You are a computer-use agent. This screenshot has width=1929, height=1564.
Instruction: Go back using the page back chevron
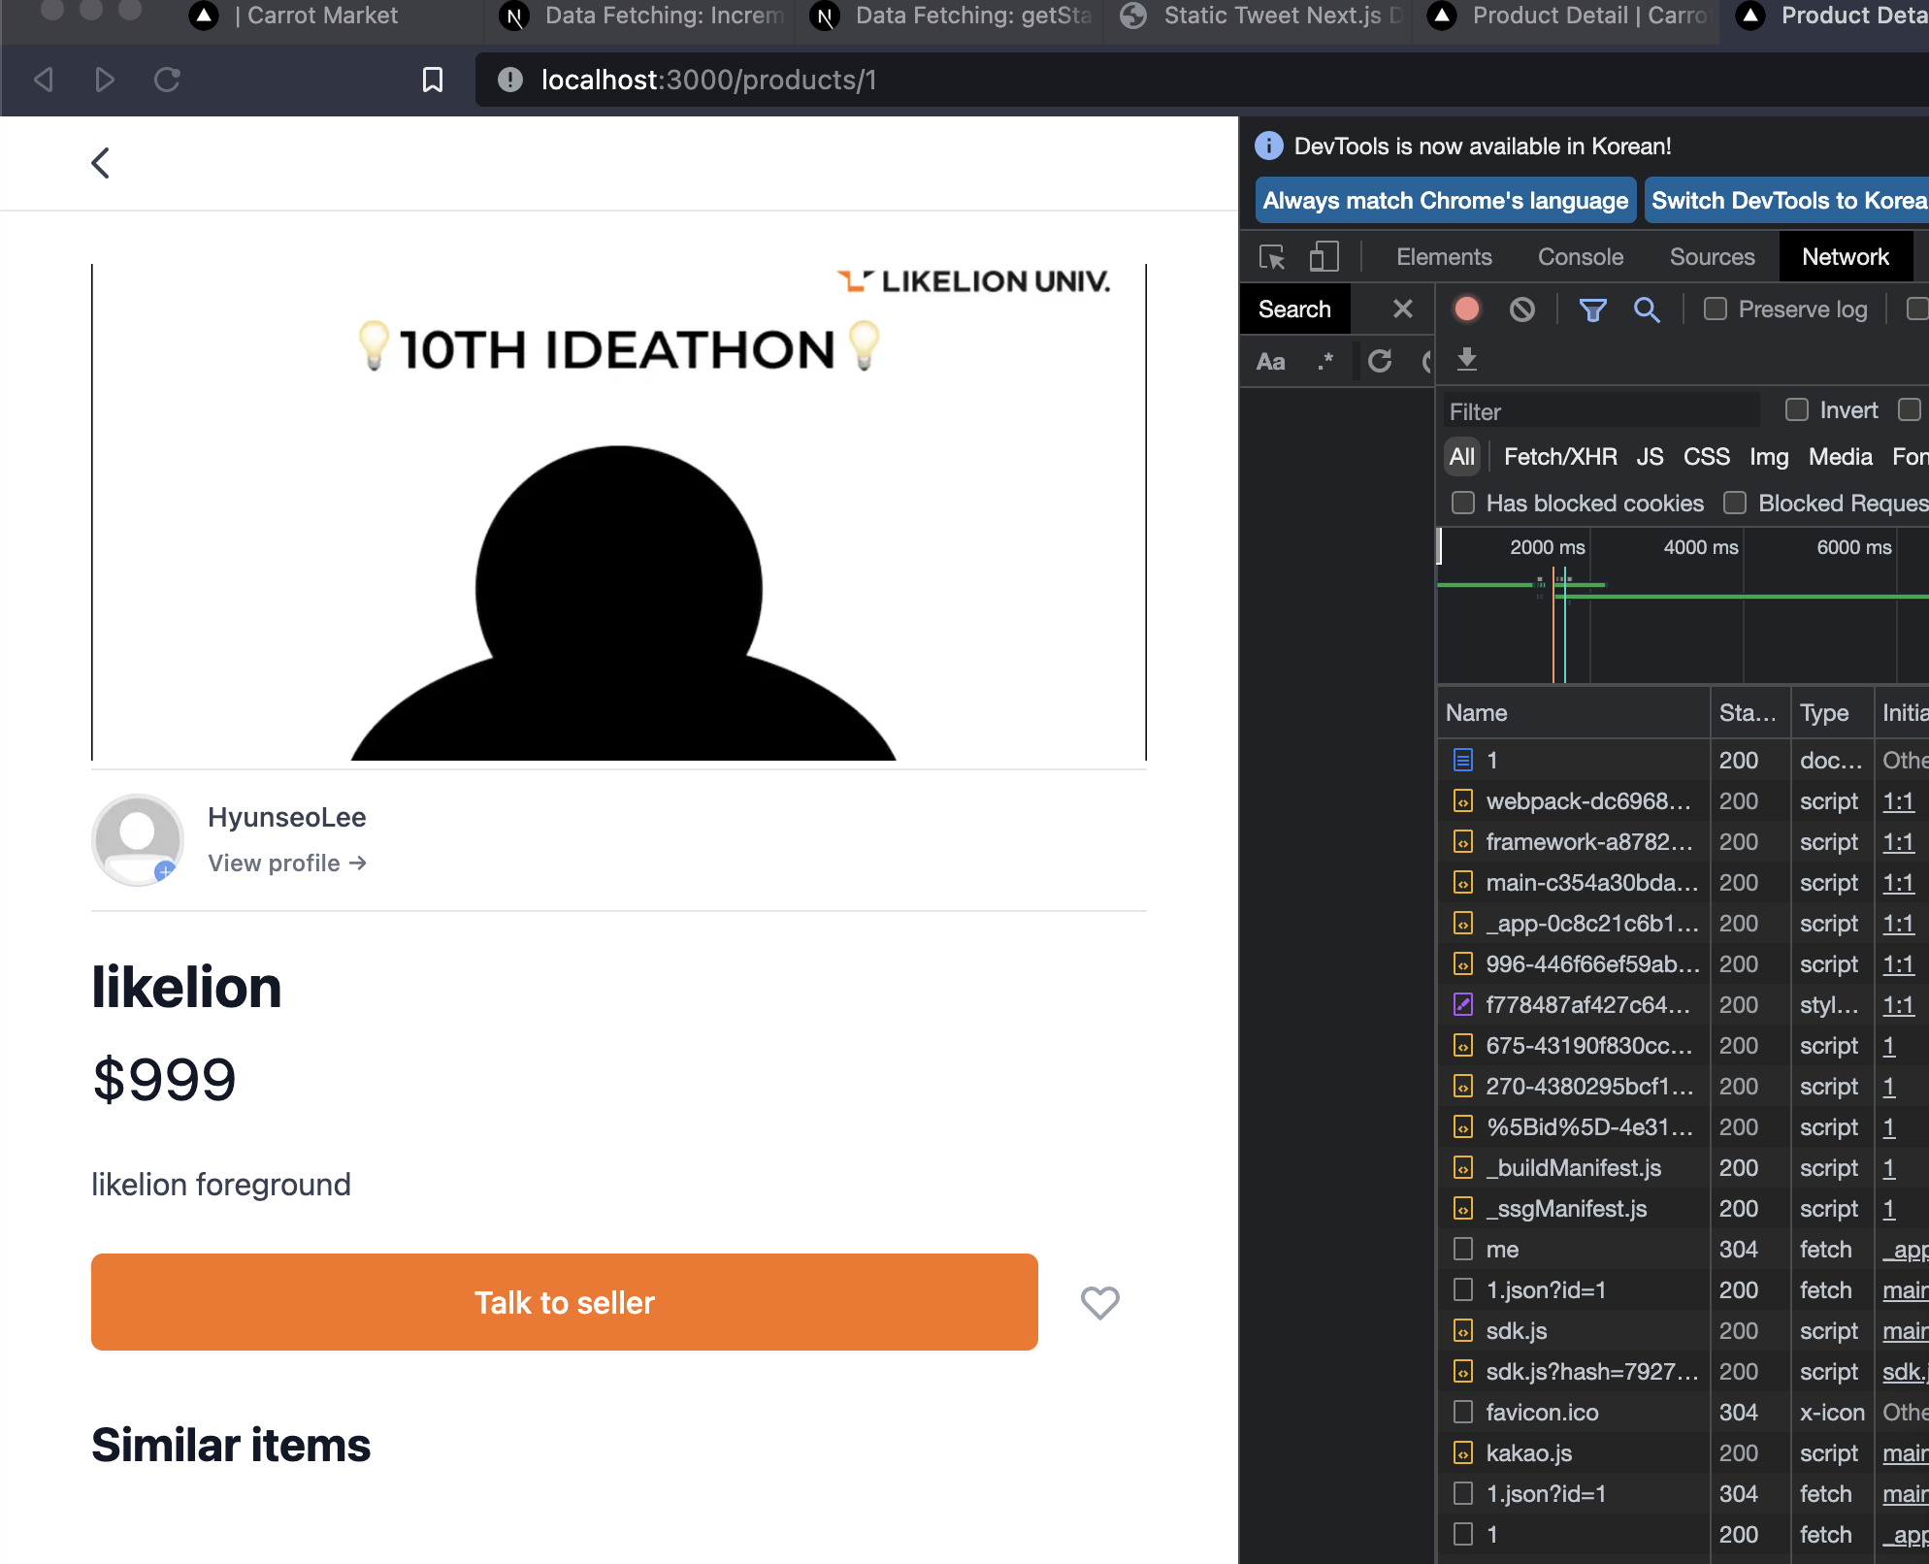(101, 163)
